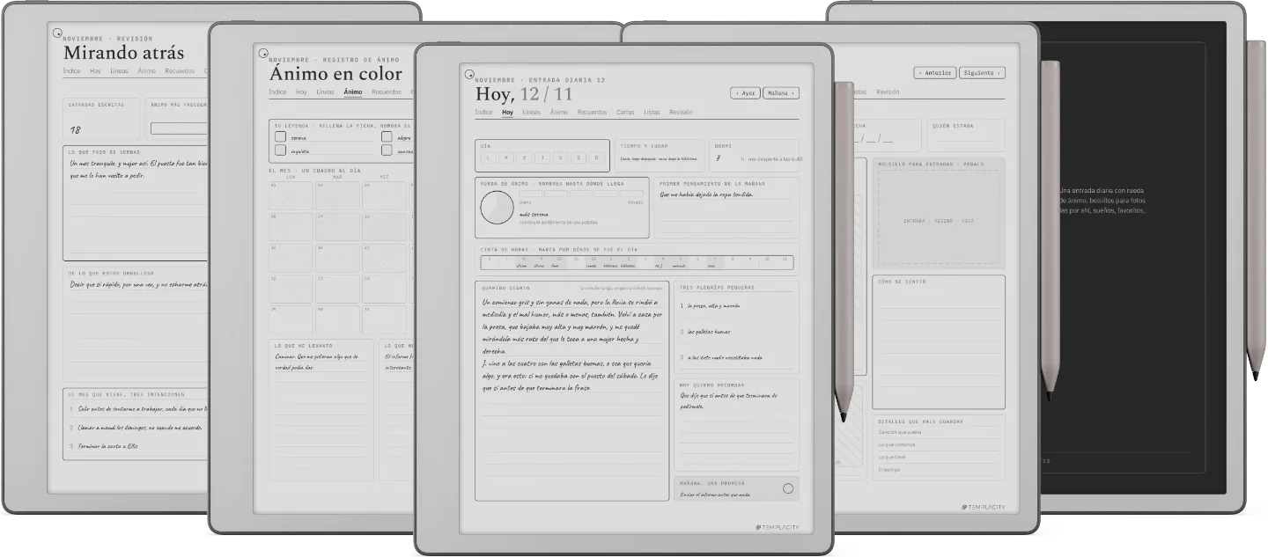Tap 'Canción que suena' detail line
Viewport: 1268px width, 557px height.
tap(939, 432)
